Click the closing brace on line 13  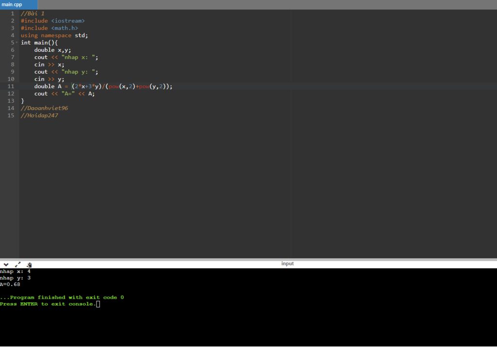22,101
